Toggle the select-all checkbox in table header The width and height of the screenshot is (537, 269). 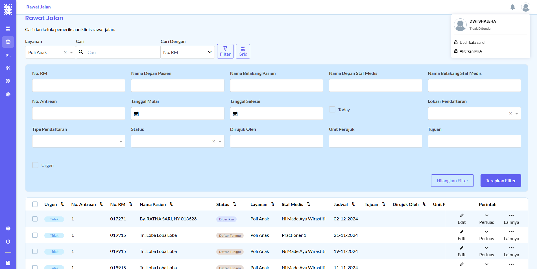(35, 204)
